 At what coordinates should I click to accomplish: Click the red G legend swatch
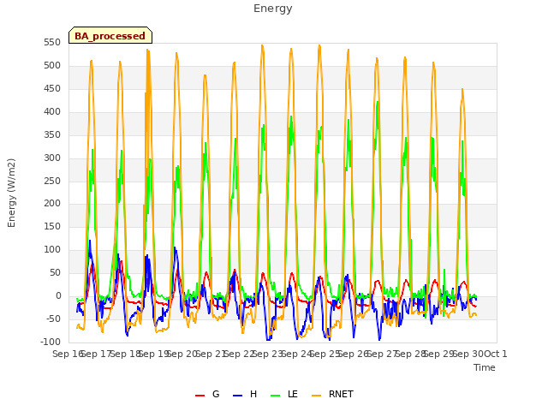[x=200, y=396]
